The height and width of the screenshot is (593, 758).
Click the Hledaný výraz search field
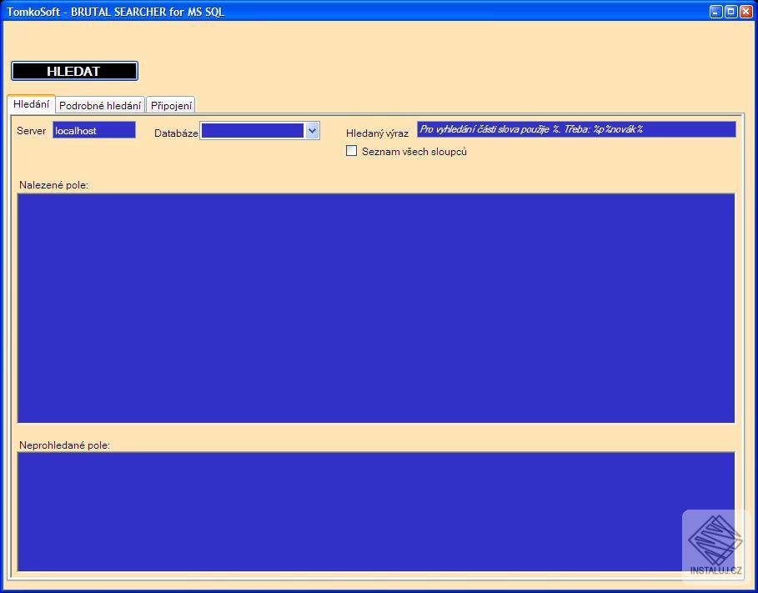(576, 129)
